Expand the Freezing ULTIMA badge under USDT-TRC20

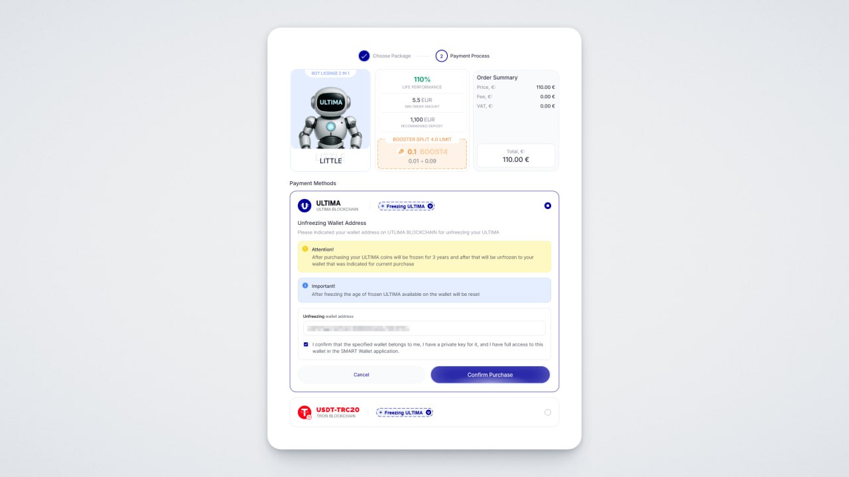coord(404,413)
